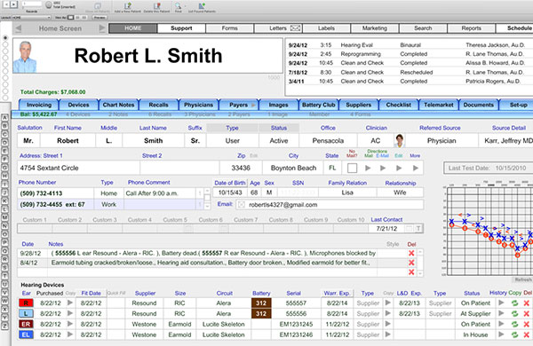
Task: Jump to letter Z in alphabet index
Action: point(4,326)
